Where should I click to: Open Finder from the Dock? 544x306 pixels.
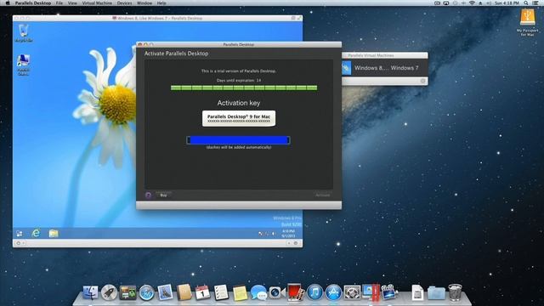(91, 292)
